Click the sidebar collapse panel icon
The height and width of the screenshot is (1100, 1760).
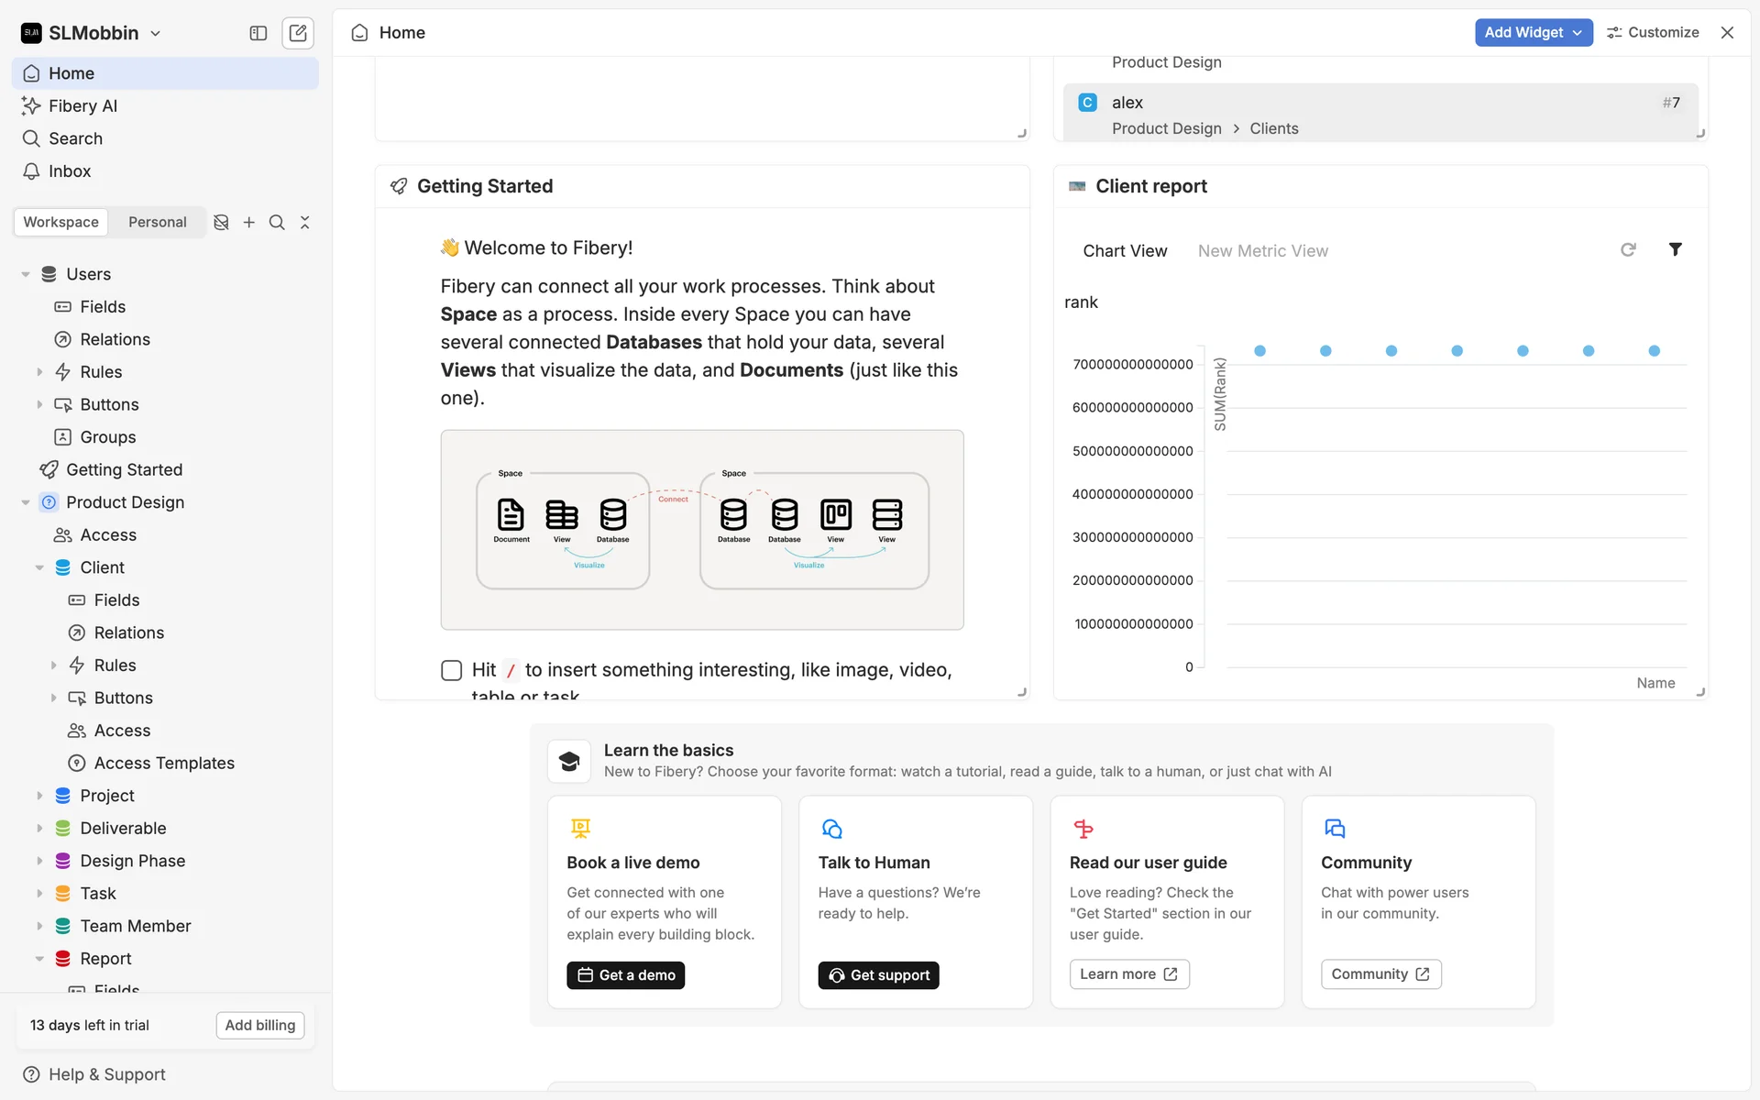pyautogui.click(x=258, y=33)
